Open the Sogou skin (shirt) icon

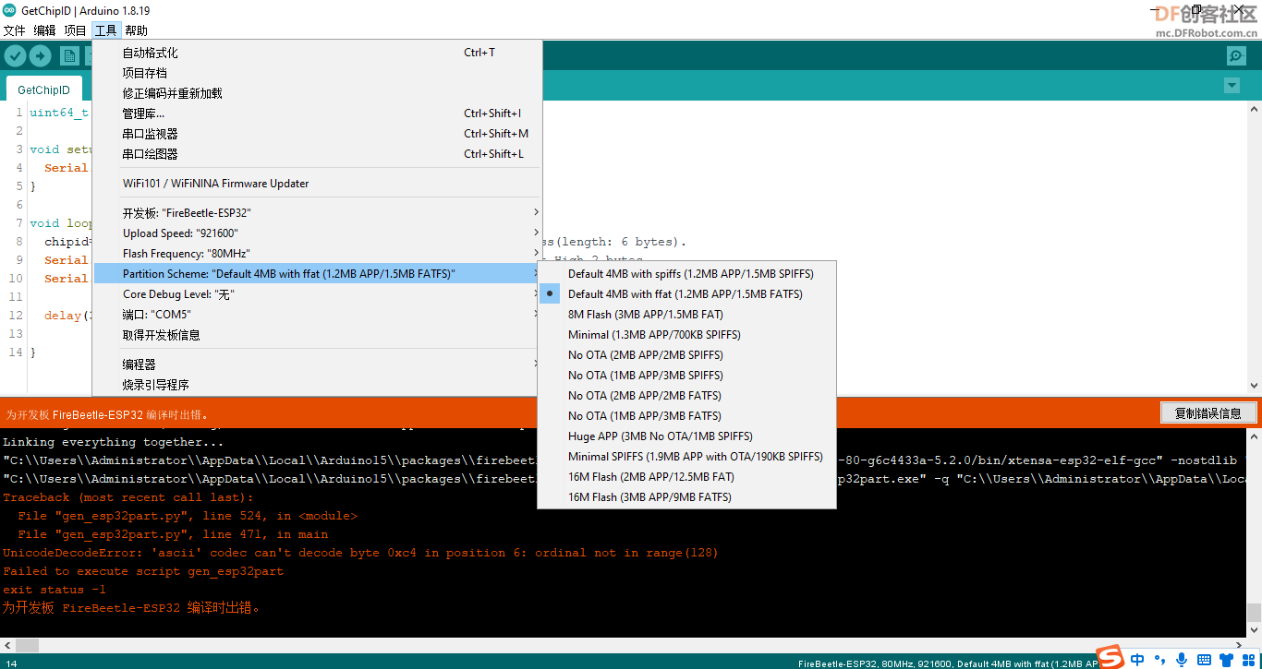pos(1228,660)
